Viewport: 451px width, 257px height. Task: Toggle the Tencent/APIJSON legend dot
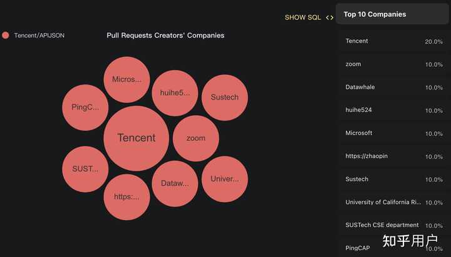point(6,36)
